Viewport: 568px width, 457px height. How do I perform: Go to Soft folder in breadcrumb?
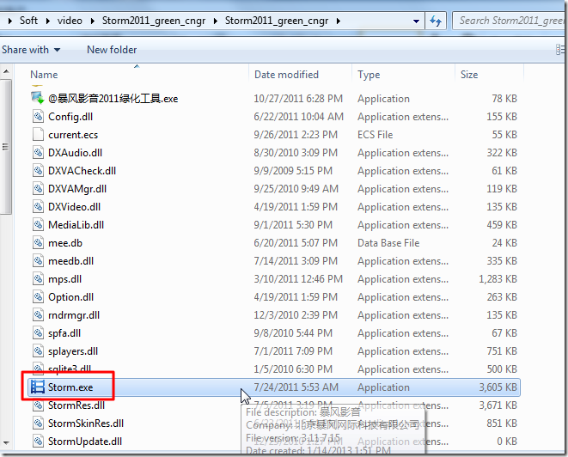tap(28, 21)
